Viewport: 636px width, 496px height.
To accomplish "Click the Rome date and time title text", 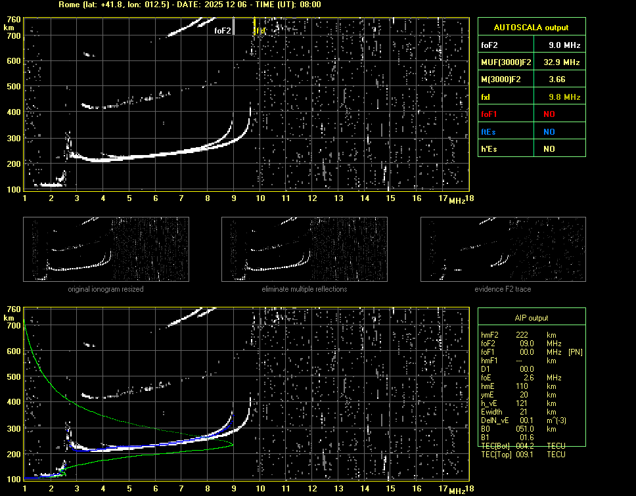I will click(189, 5).
